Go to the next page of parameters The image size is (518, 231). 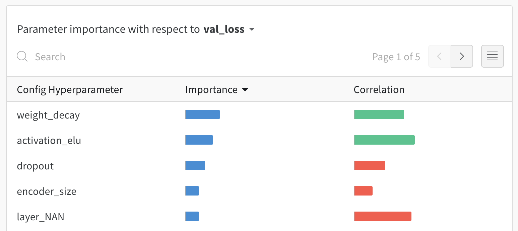click(x=461, y=56)
